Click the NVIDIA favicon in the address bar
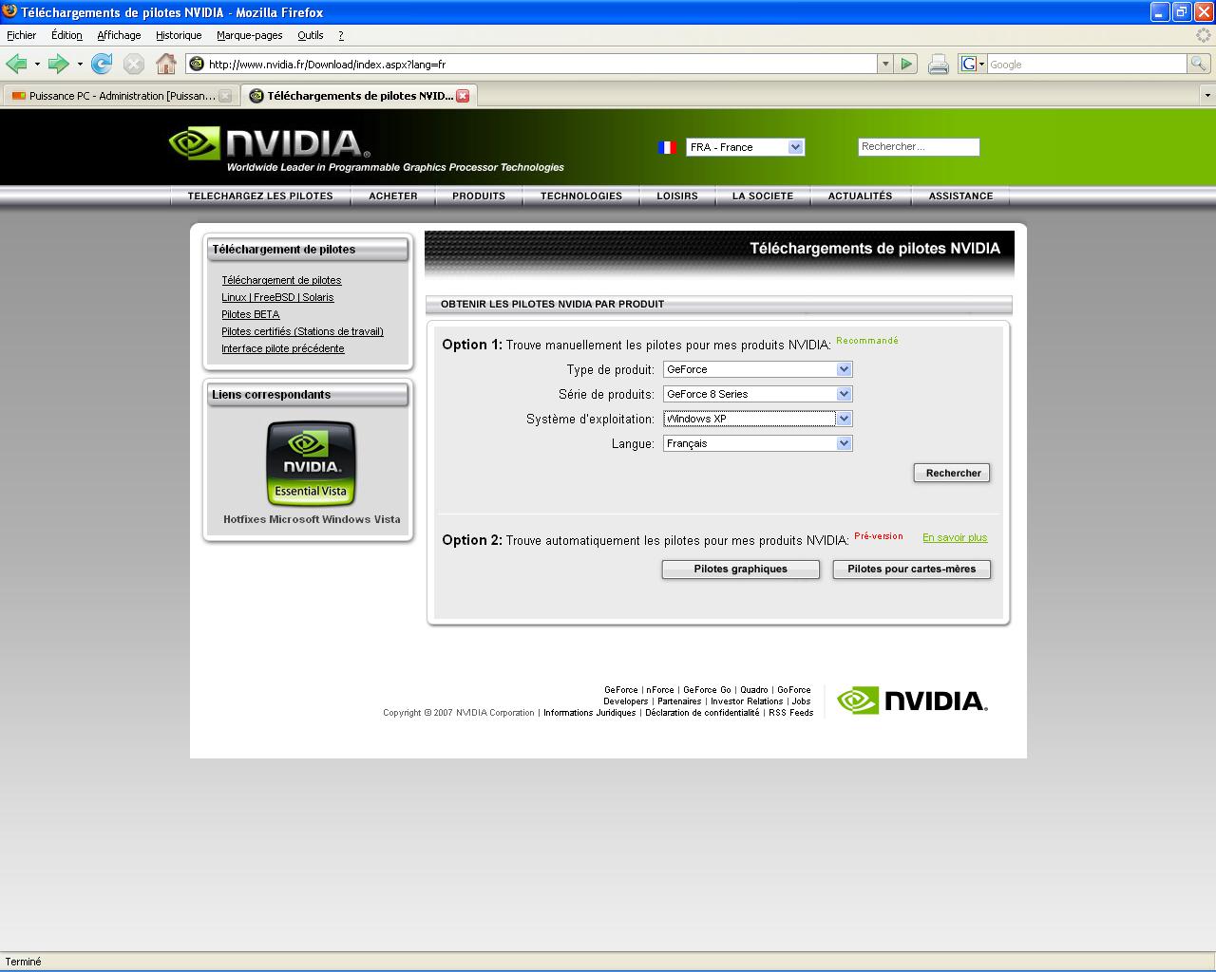This screenshot has width=1216, height=972. pos(197,64)
